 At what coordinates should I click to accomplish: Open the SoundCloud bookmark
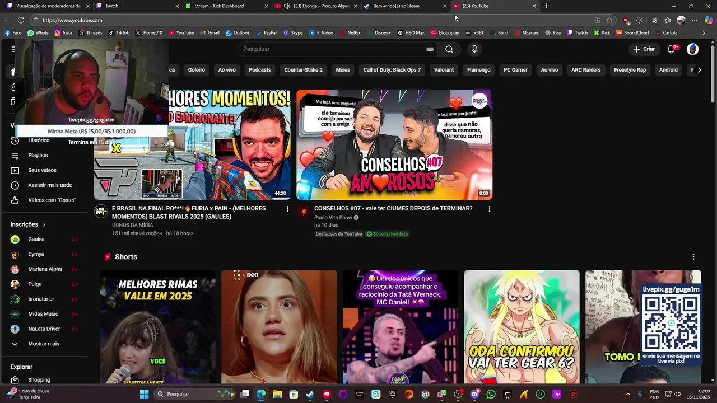coord(632,33)
